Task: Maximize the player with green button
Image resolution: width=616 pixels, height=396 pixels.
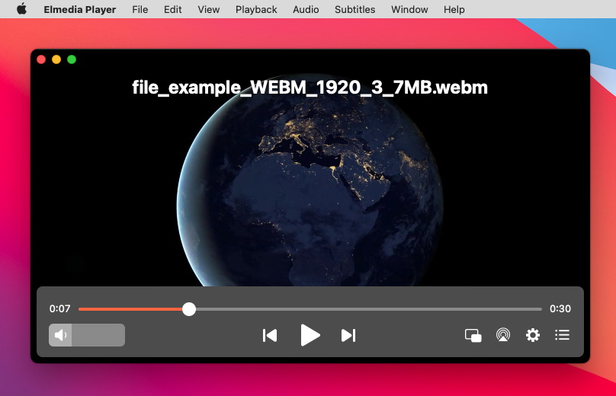Action: coord(72,59)
